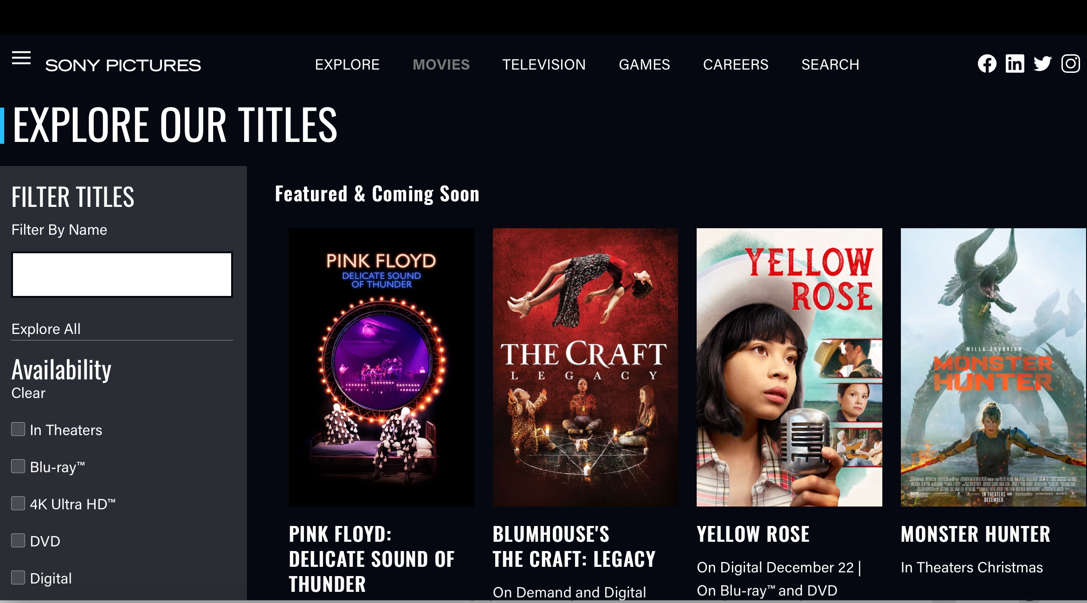Click the Sony Pictures logo

click(123, 65)
